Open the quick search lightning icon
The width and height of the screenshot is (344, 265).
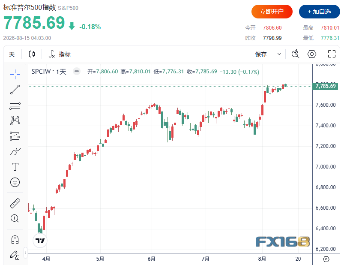pos(295,54)
